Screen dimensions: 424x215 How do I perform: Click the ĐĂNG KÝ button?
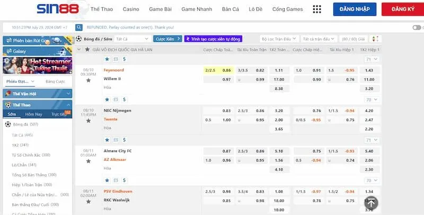coord(403,9)
